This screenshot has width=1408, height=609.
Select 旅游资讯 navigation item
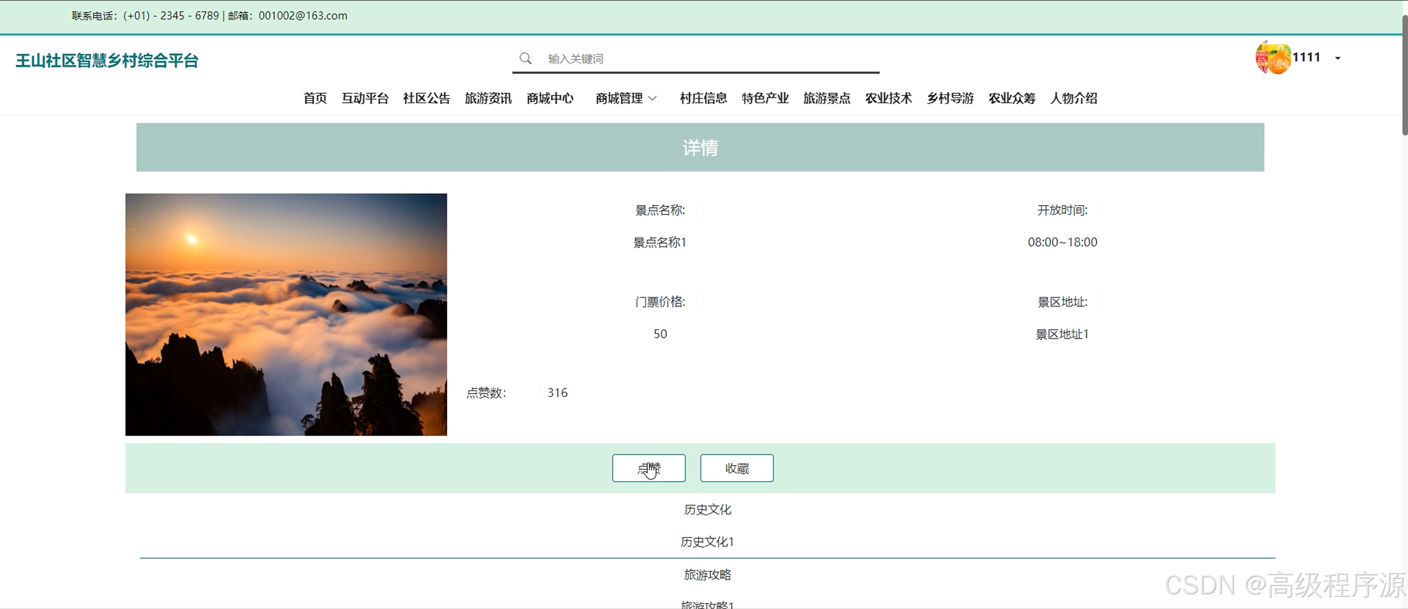click(488, 98)
